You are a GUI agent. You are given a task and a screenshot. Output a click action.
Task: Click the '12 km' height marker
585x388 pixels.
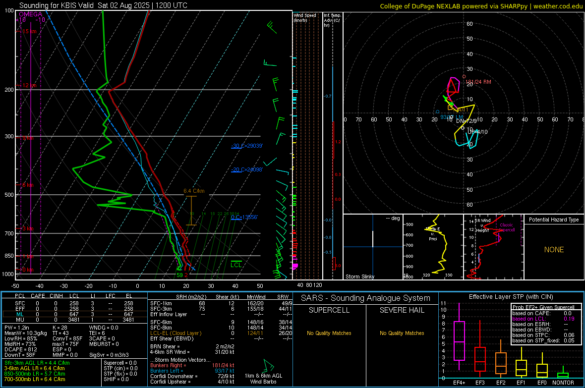coord(29,85)
